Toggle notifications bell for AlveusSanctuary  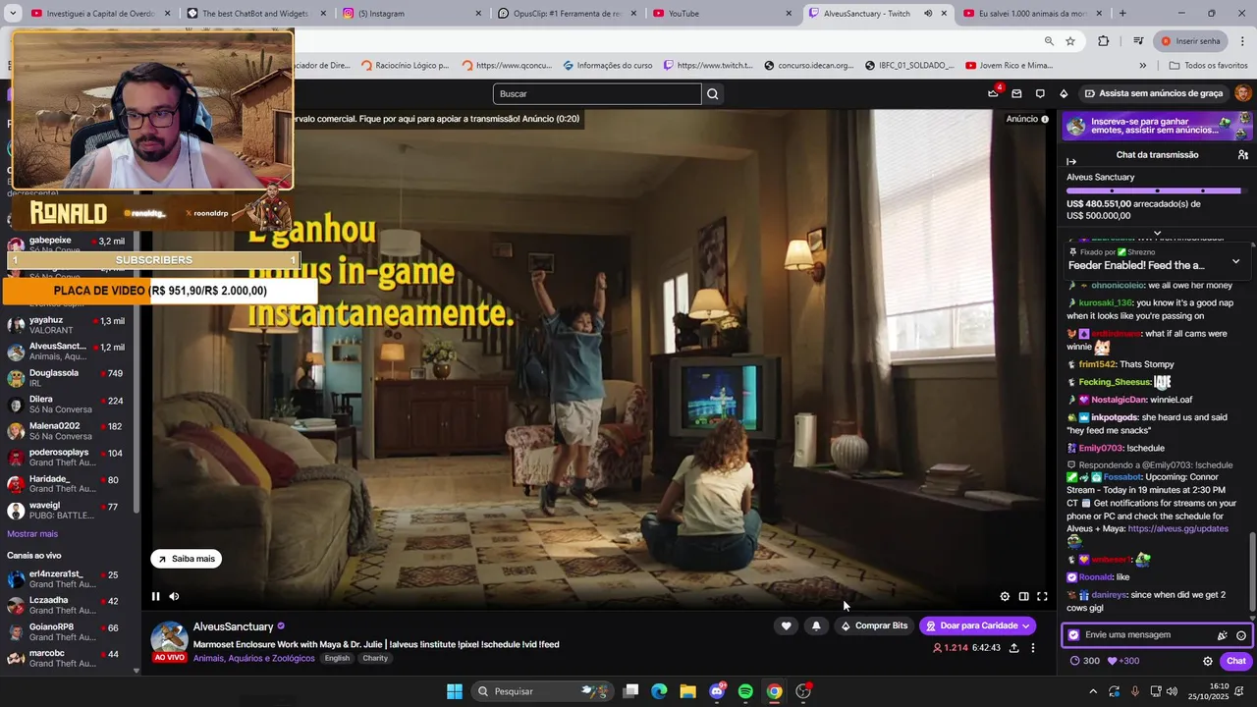[816, 625]
